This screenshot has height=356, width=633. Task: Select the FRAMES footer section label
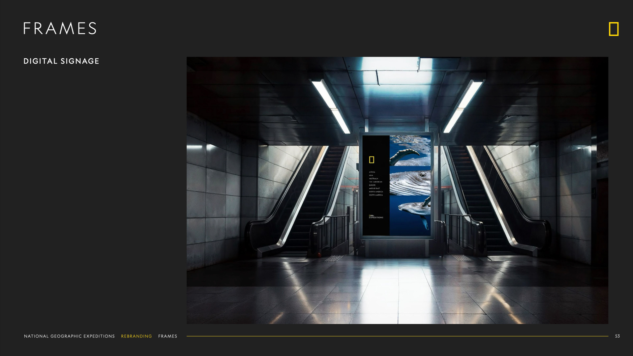[167, 336]
